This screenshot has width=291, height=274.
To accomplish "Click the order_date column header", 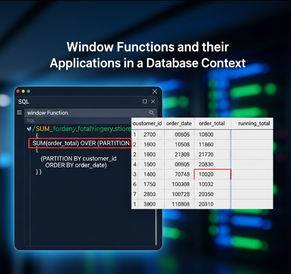I will [179, 123].
